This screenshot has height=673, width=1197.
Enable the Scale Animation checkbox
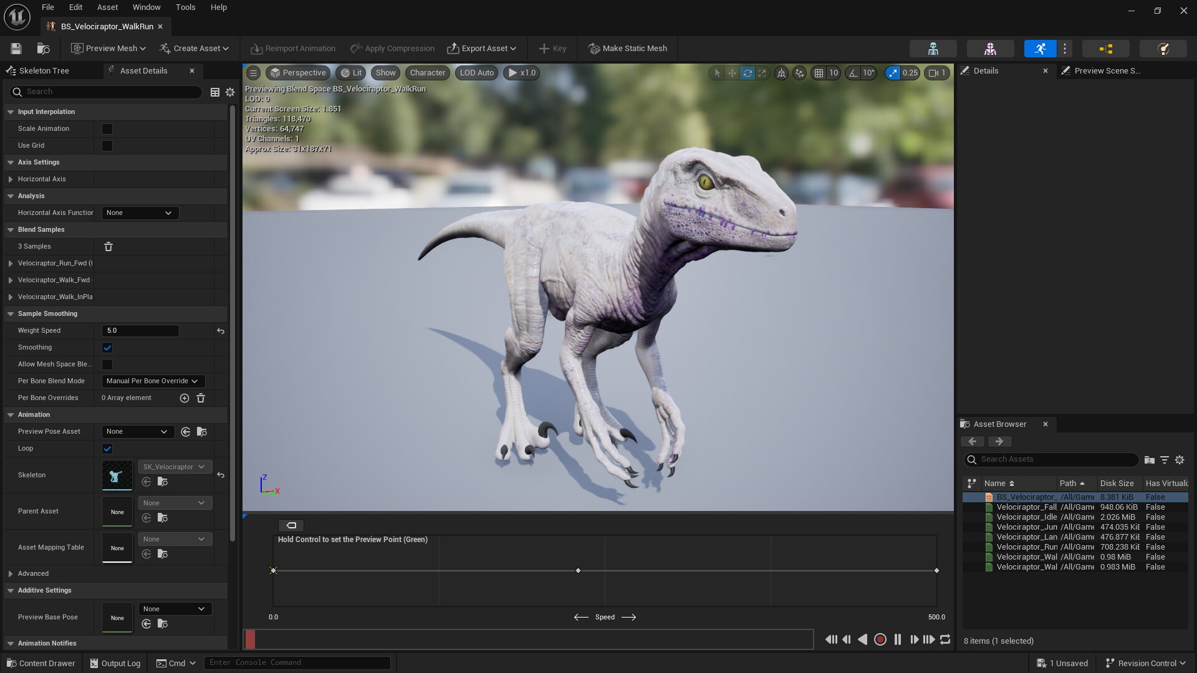click(107, 128)
